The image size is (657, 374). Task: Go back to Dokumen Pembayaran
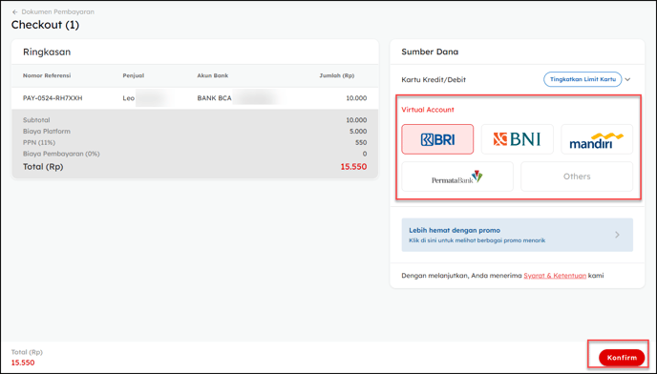click(58, 12)
